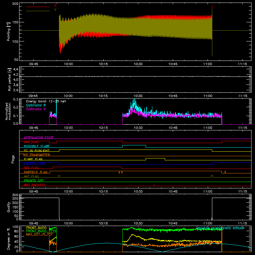The height and width of the screenshot is (255, 255).
Task: Click the Flags axis title
Action: point(13,159)
